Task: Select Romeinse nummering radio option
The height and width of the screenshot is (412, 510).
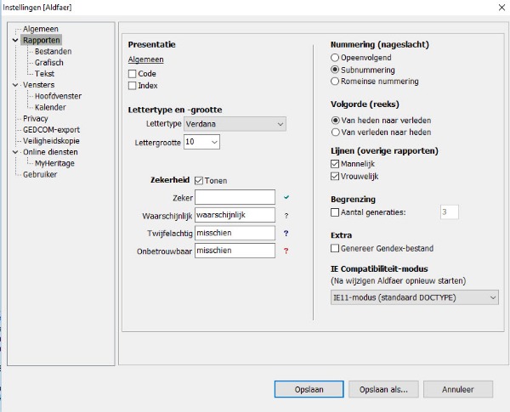Action: coord(335,82)
